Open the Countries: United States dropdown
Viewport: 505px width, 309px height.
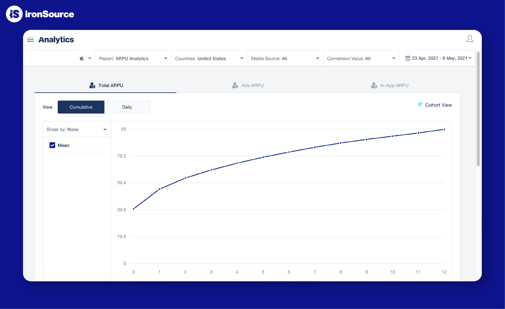tap(209, 59)
